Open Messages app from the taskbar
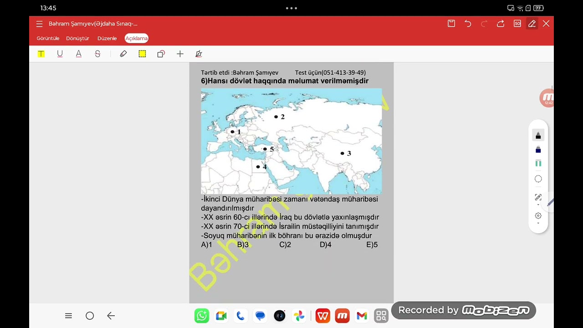This screenshot has height=328, width=583. (x=260, y=316)
